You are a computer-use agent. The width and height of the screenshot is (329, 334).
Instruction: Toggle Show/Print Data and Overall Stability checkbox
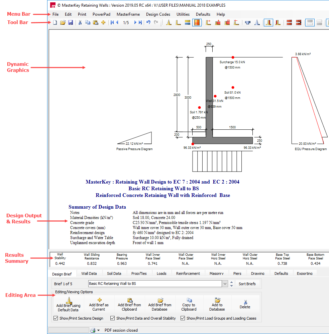click(x=112, y=318)
